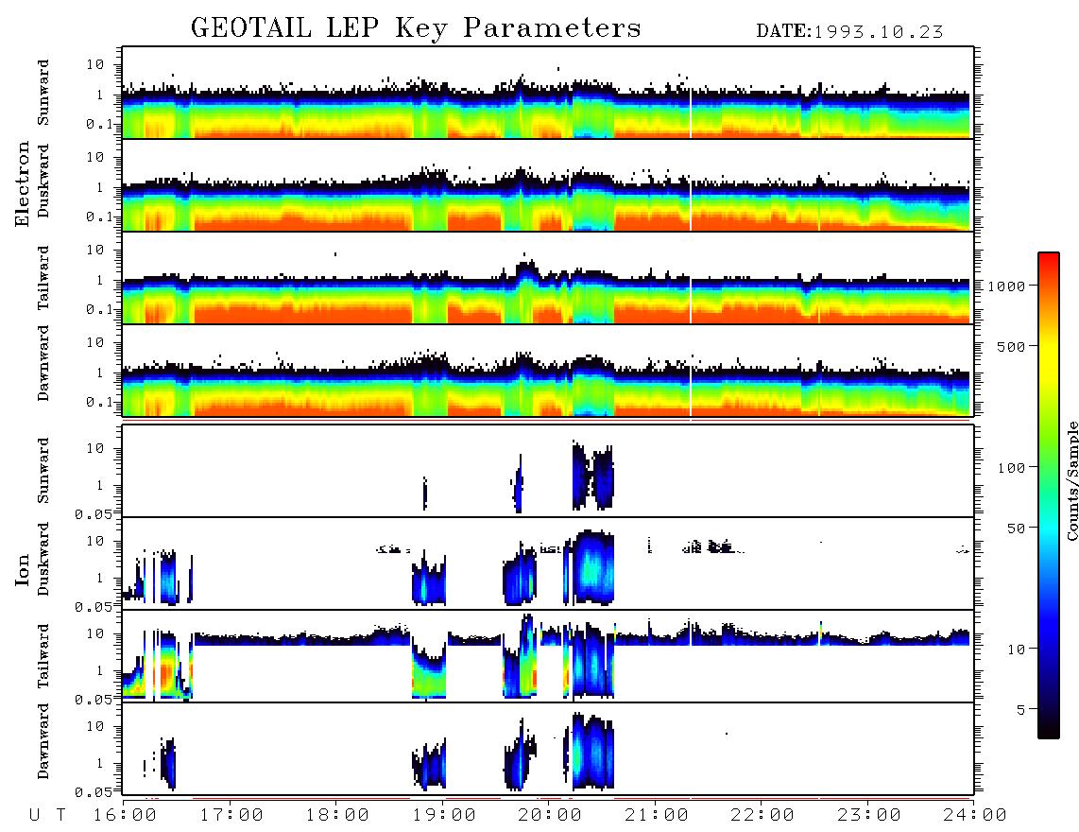
Task: Click the Electron Sunward spectrogram panel
Action: 548,93
